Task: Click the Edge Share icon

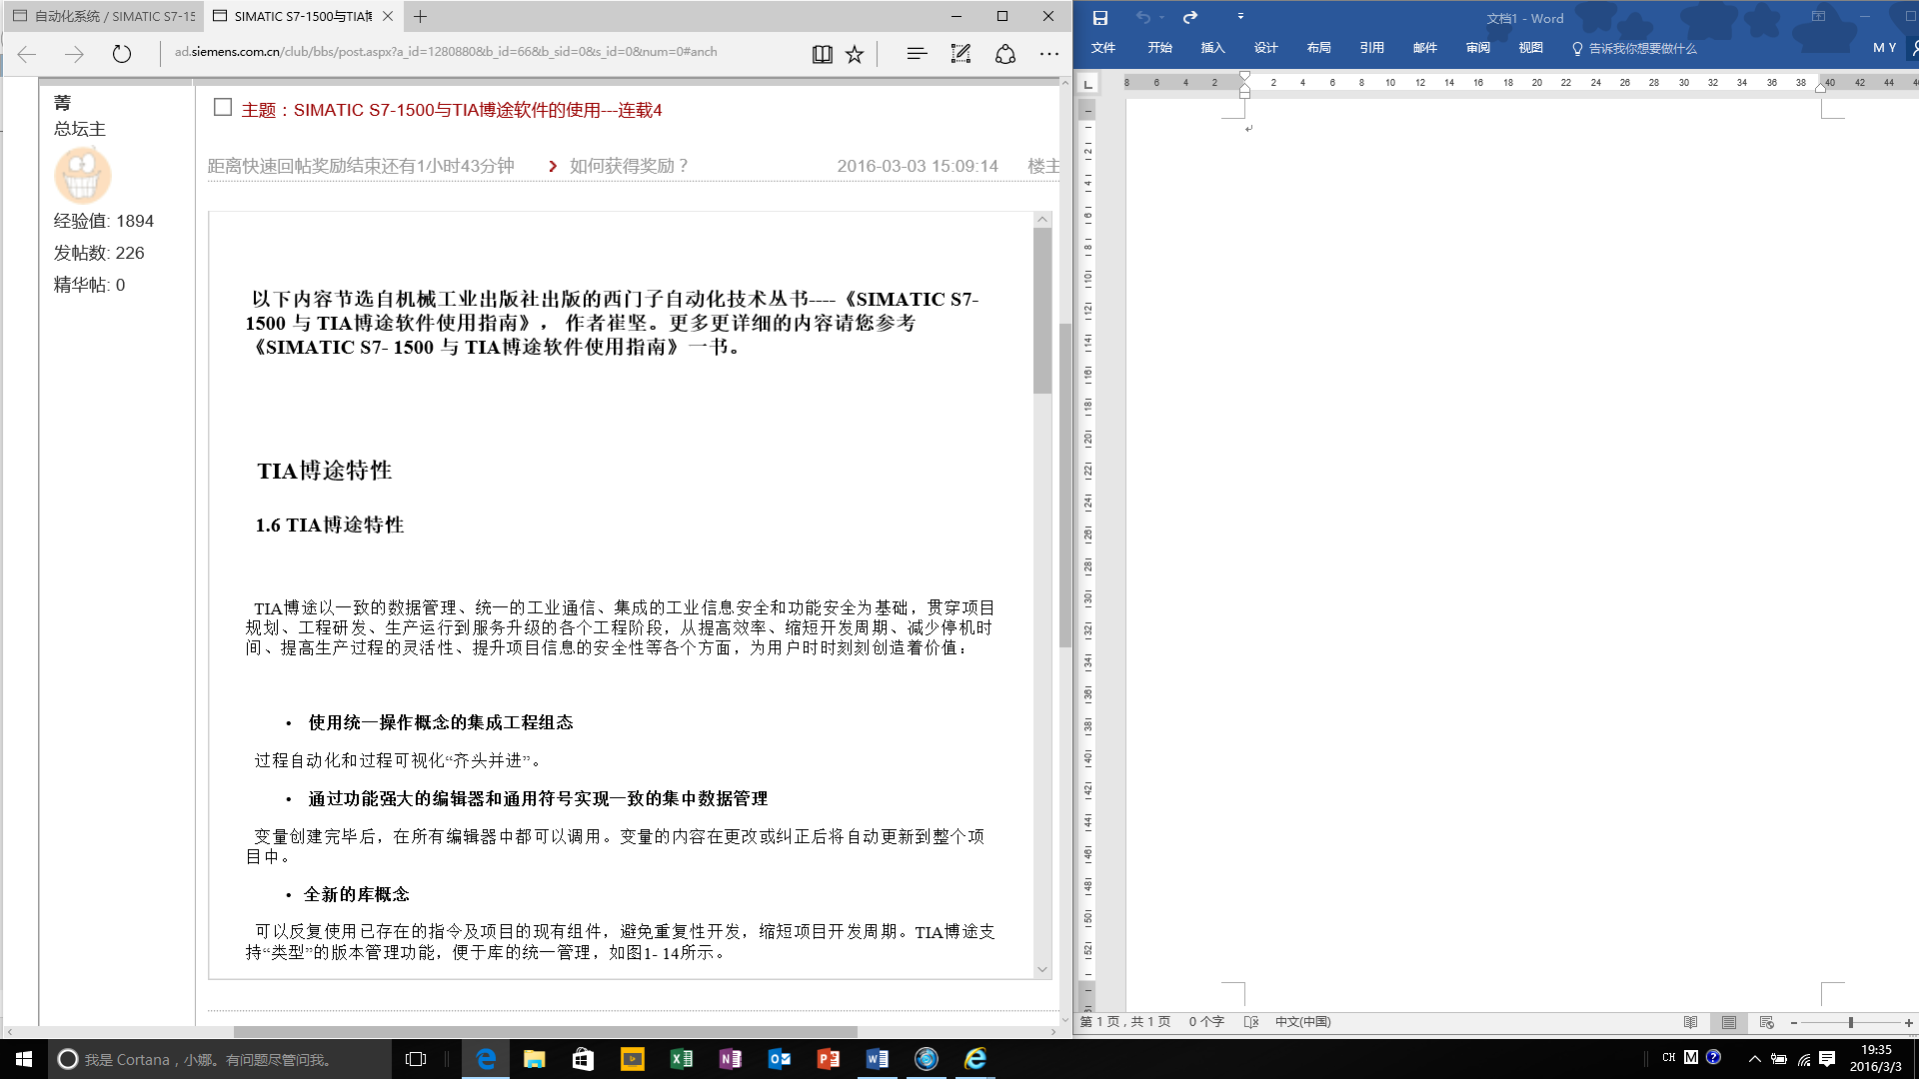Action: 1005,54
